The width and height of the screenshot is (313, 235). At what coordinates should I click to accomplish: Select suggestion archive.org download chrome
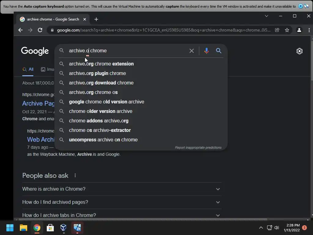click(141, 83)
